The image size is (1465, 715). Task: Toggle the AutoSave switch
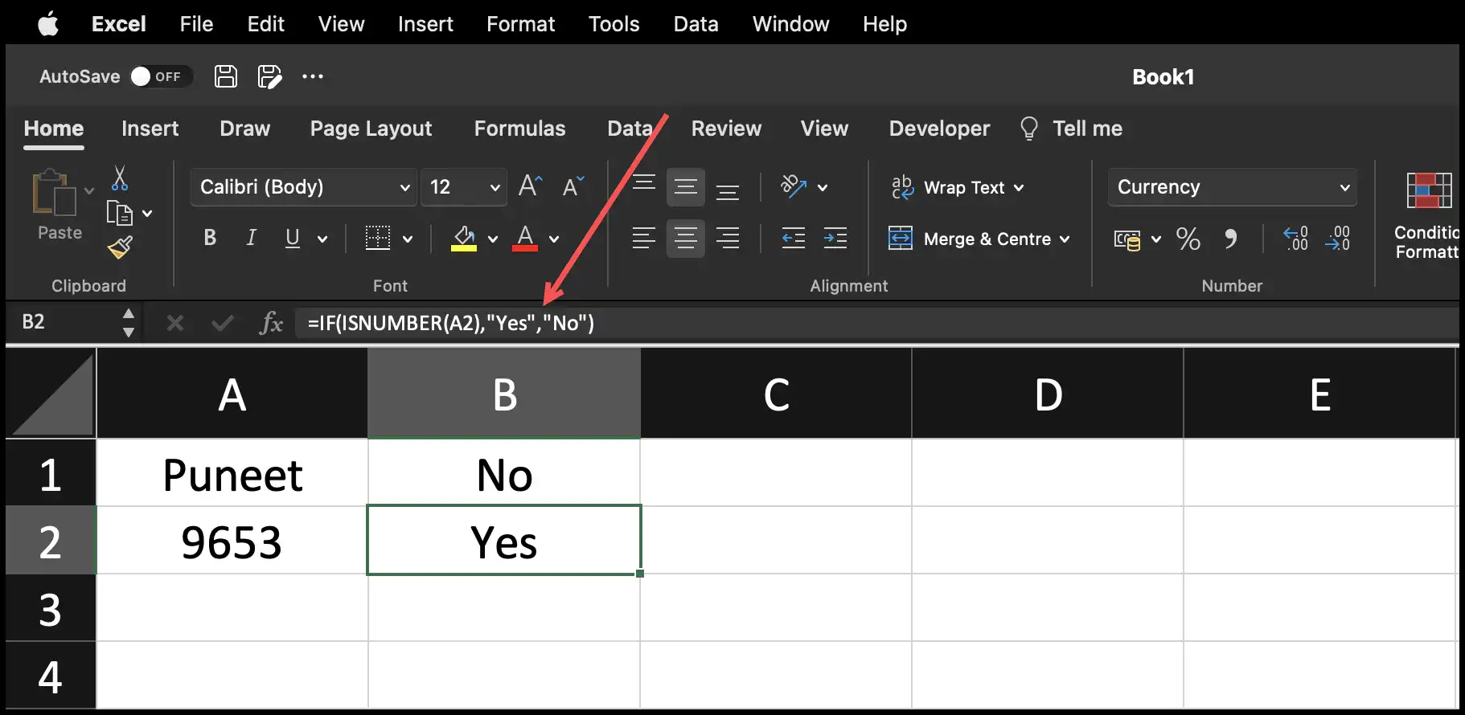(160, 76)
